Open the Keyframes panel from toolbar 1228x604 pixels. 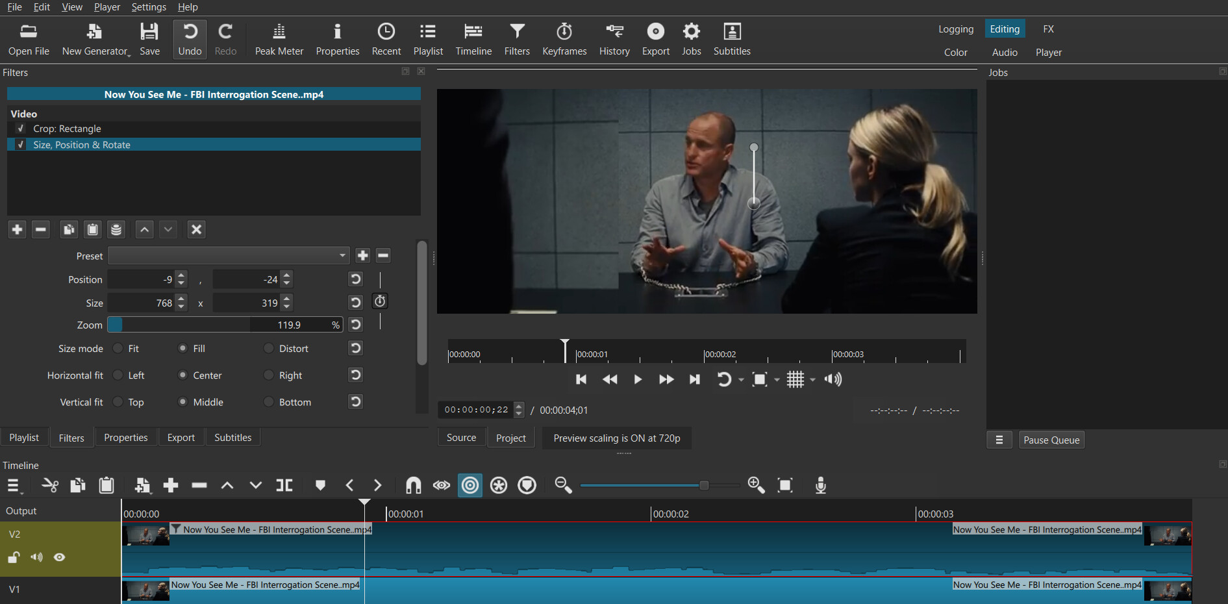point(564,39)
